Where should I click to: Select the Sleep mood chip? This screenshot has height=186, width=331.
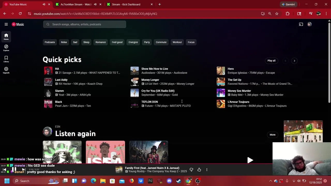click(x=86, y=42)
